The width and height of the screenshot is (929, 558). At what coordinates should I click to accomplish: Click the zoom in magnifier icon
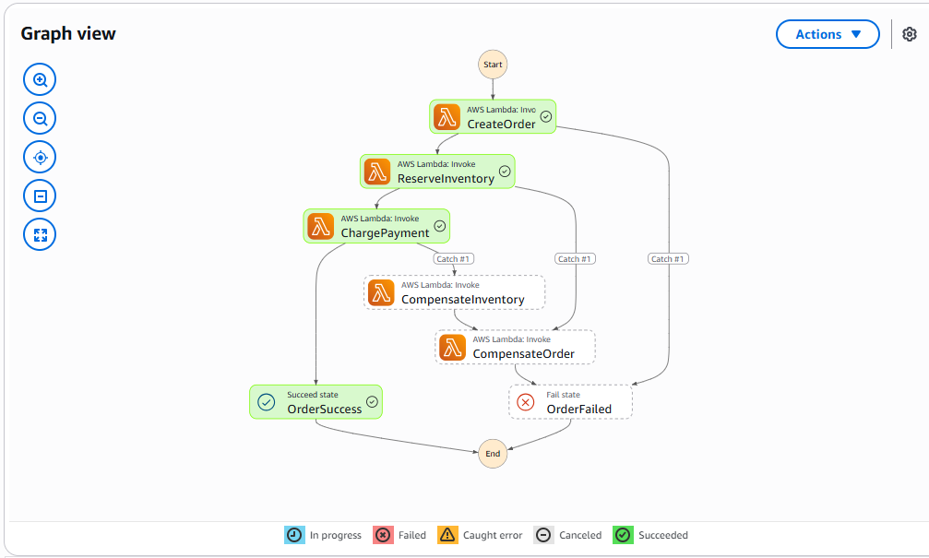(40, 80)
